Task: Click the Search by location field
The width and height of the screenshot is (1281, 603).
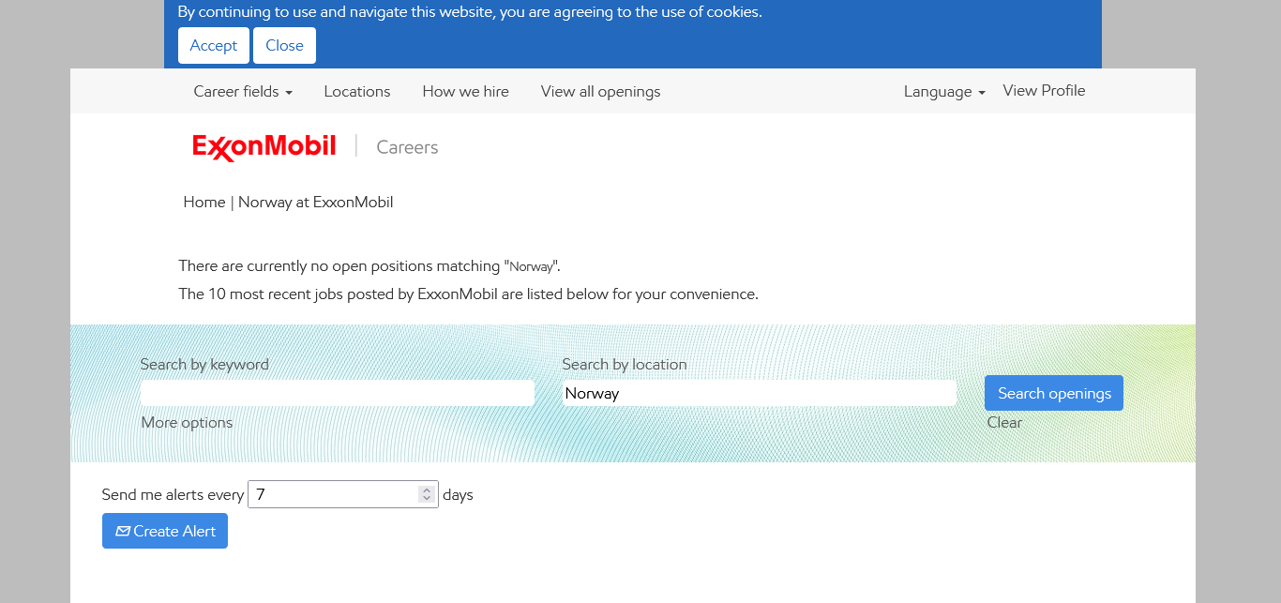Action: (x=760, y=393)
